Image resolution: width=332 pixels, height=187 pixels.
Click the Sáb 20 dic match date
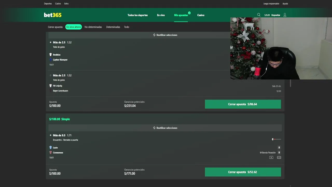click(276, 86)
